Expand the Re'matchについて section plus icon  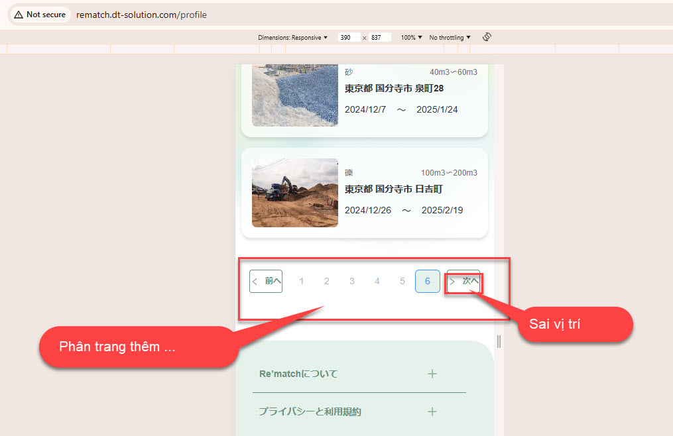(x=432, y=374)
